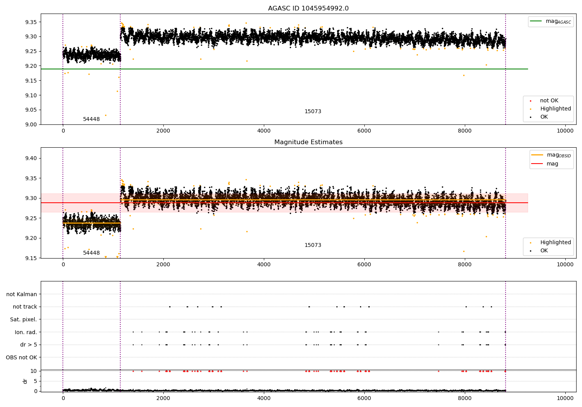Select the 'Magnitude Estimates' plot title
582x407 pixels.
point(308,142)
